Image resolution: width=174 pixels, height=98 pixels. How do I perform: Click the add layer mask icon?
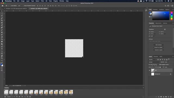coord(161,97)
